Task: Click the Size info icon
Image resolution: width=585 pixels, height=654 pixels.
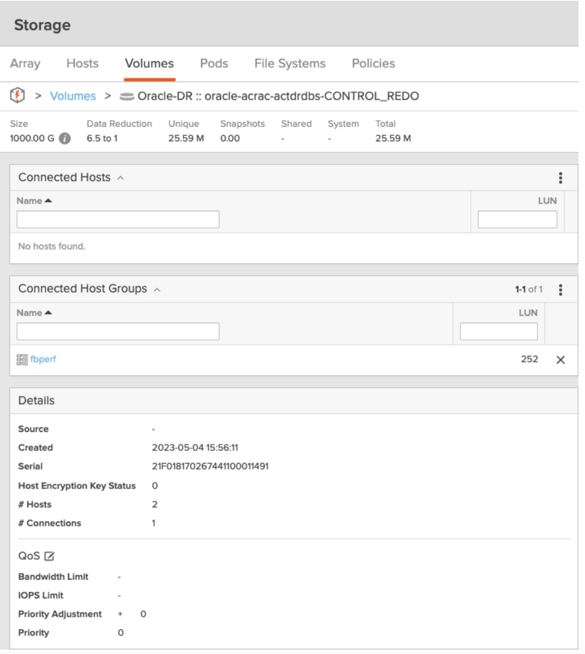Action: (65, 138)
